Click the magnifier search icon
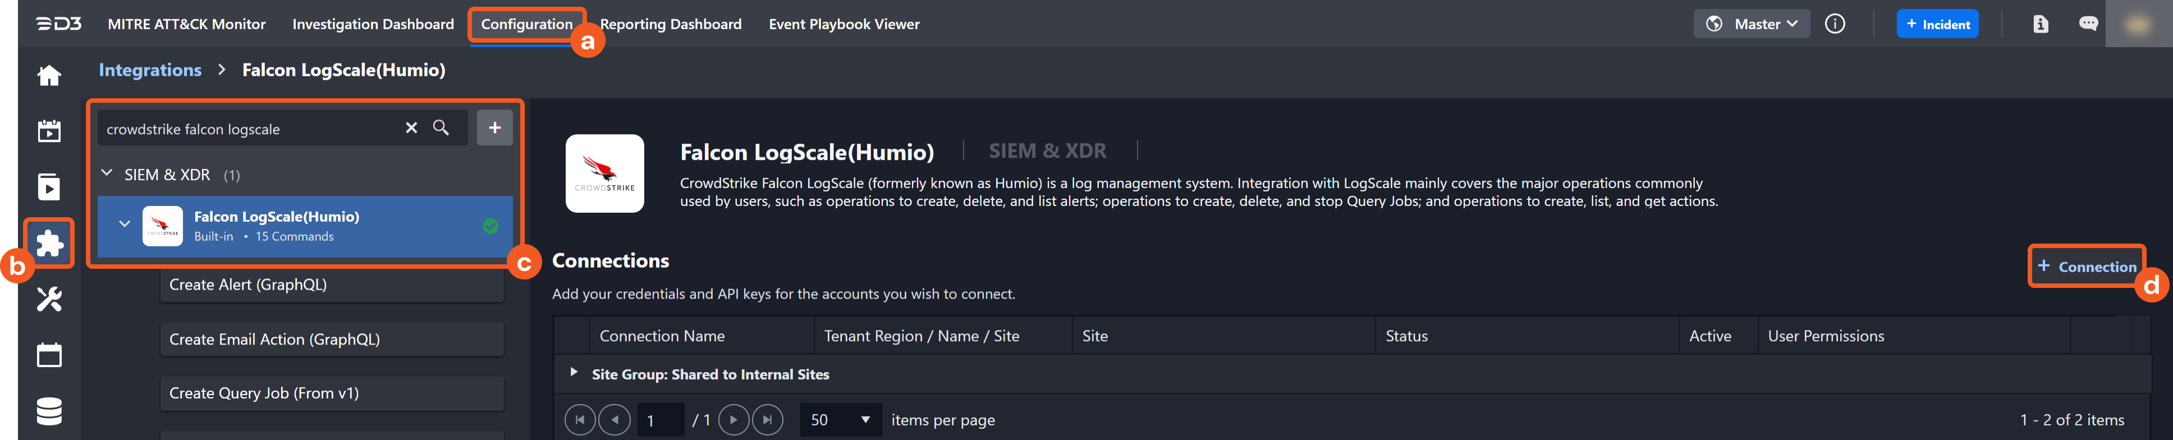 coord(441,128)
